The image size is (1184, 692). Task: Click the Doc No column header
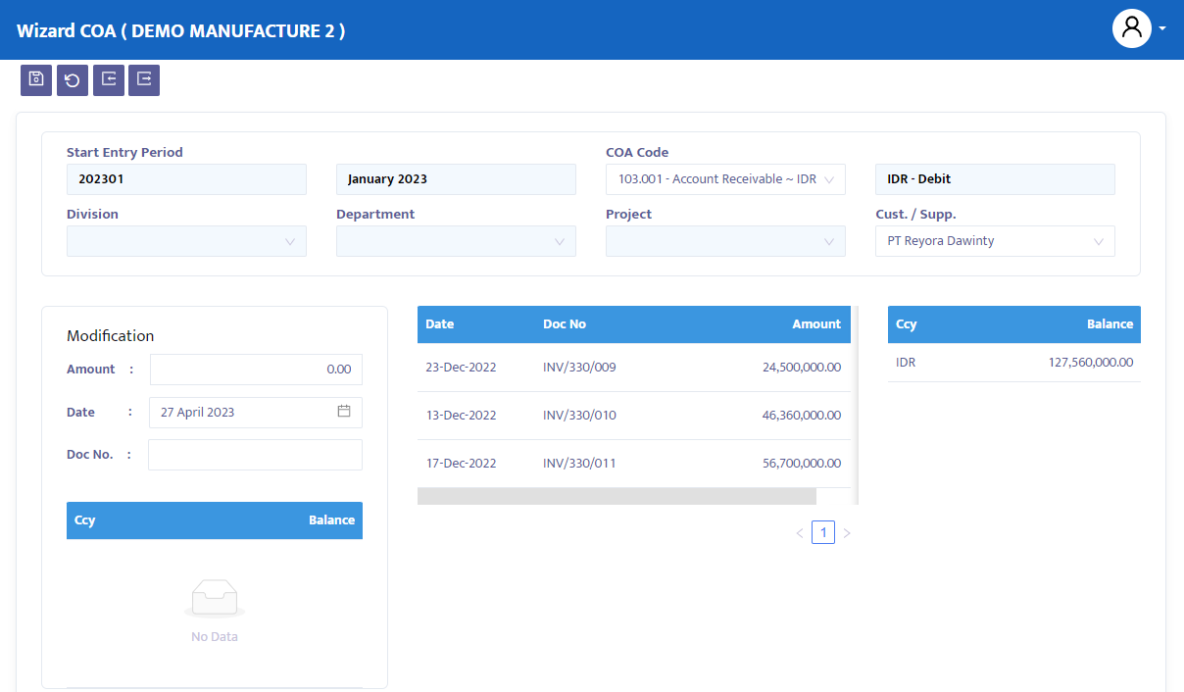pyautogui.click(x=565, y=324)
